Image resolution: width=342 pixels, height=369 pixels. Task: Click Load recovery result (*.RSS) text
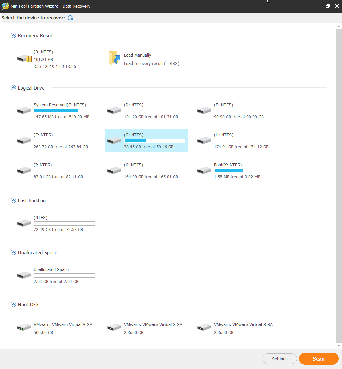click(152, 63)
